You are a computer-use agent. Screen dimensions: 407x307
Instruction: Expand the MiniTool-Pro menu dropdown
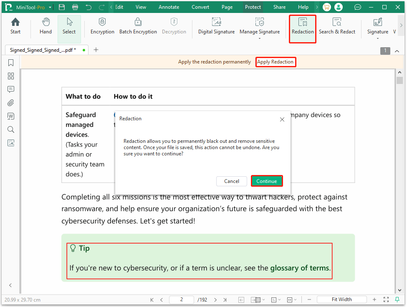click(x=49, y=7)
